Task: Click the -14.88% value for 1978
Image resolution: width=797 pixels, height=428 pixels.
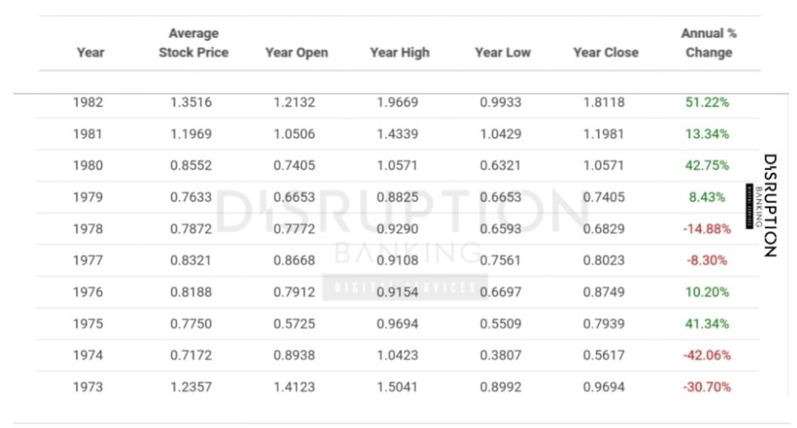Action: (707, 229)
